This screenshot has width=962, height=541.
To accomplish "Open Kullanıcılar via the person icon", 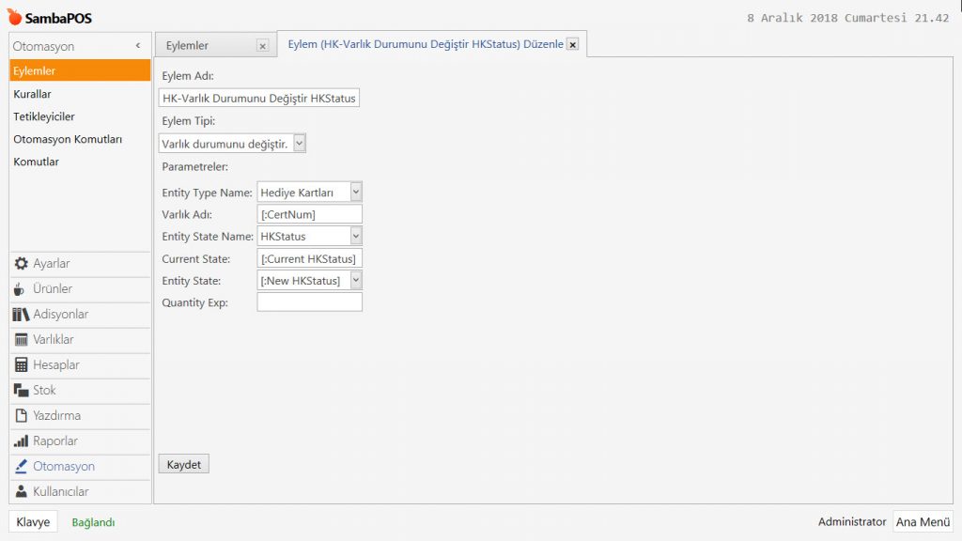I will (21, 492).
